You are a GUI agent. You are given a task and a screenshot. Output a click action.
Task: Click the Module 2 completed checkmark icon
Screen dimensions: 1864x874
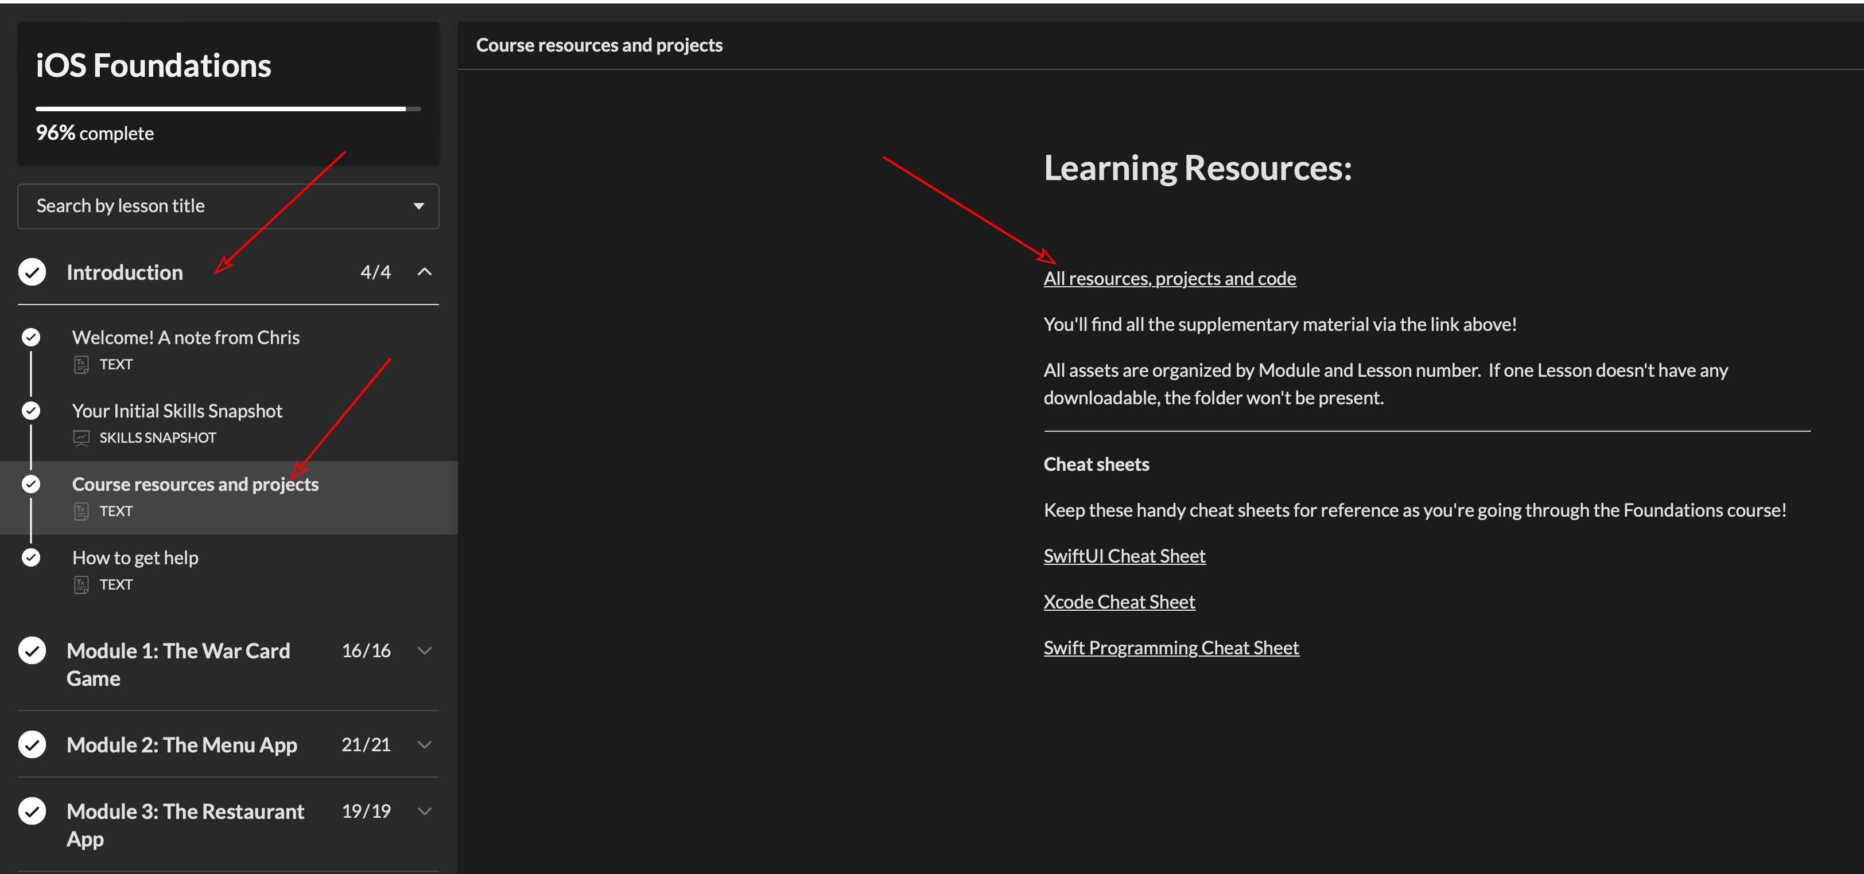[32, 744]
